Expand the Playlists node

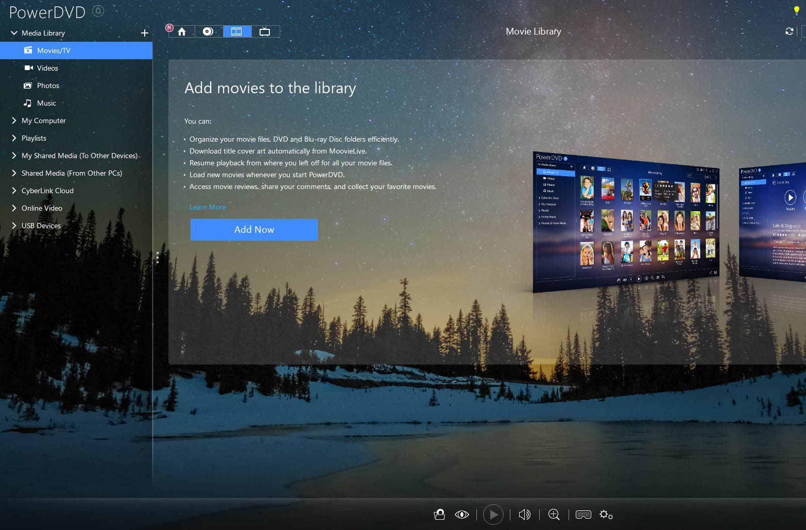click(14, 138)
